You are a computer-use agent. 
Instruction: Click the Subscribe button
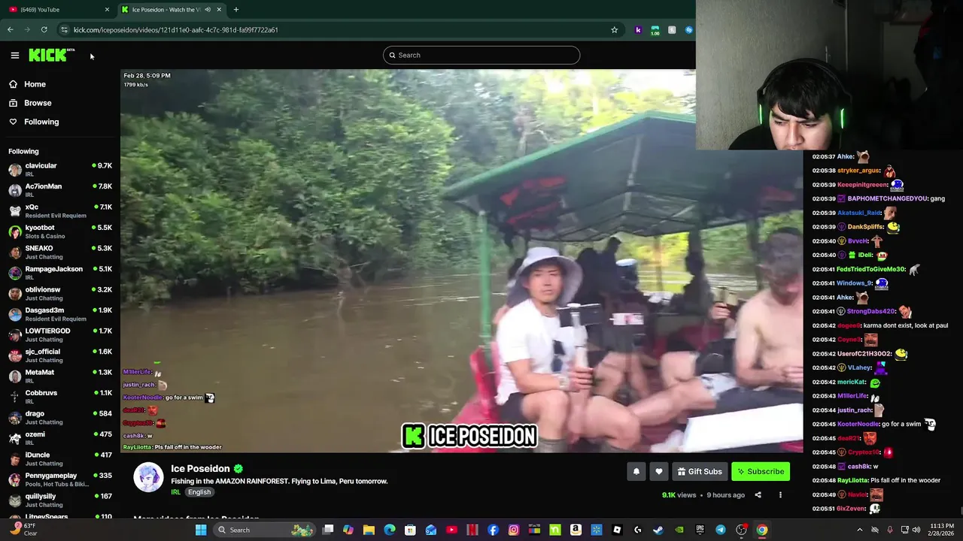pos(761,472)
